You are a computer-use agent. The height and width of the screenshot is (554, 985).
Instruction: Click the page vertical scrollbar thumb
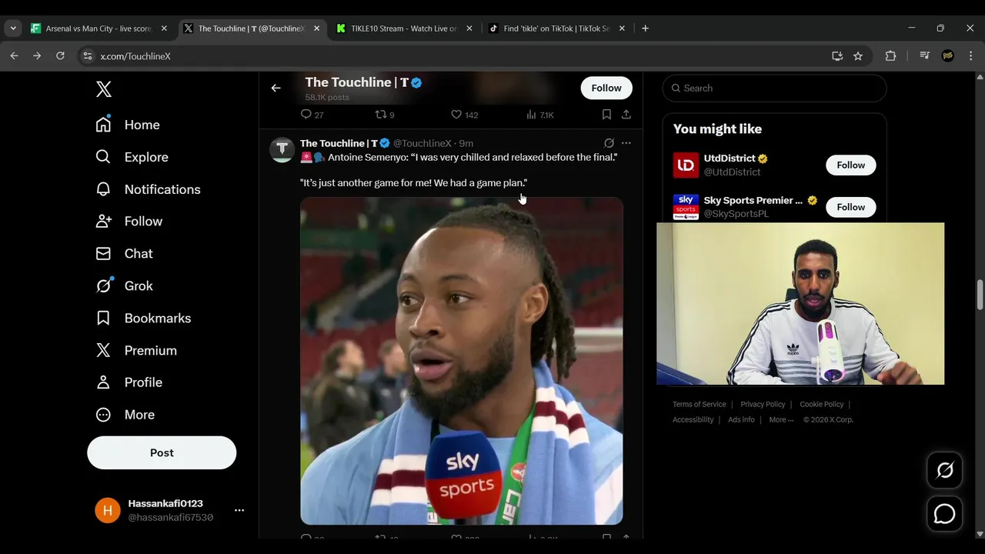[980, 295]
